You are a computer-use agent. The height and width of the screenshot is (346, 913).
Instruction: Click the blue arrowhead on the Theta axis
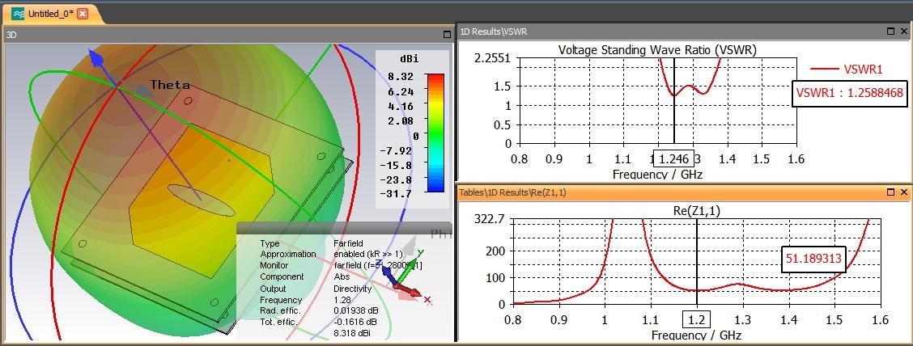click(x=95, y=57)
